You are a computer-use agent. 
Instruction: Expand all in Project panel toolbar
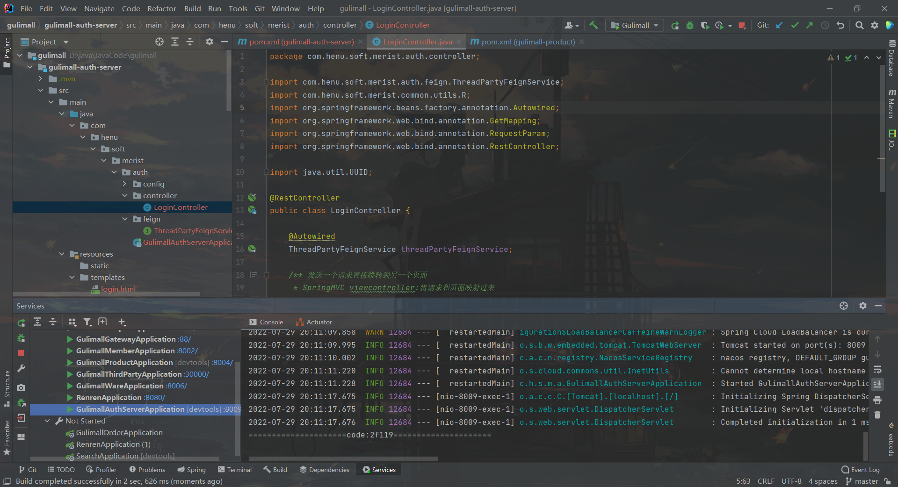tap(175, 42)
